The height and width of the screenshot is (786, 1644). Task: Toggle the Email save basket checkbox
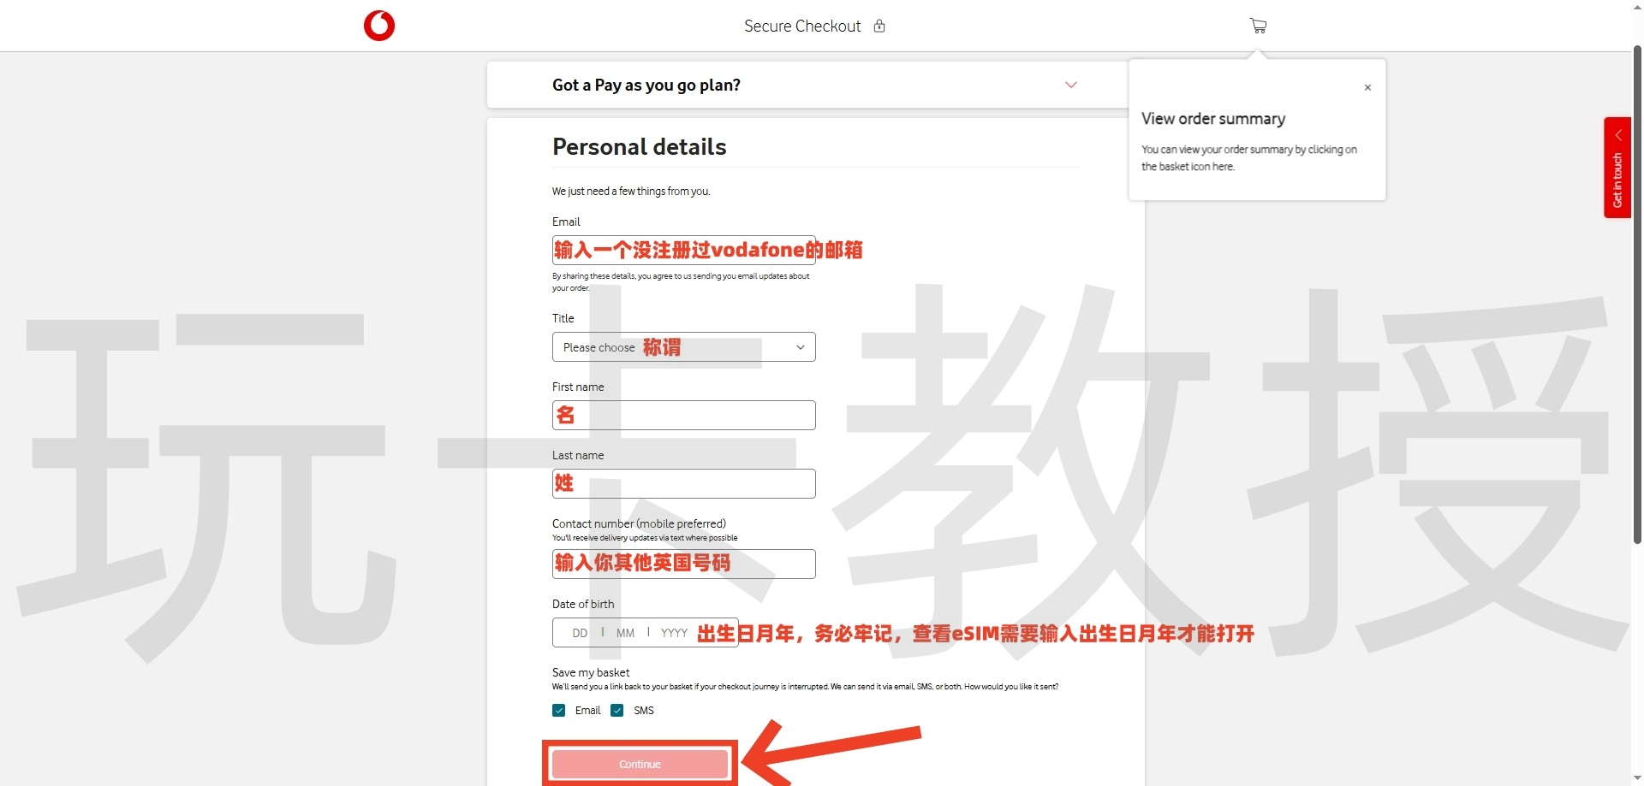tap(559, 711)
